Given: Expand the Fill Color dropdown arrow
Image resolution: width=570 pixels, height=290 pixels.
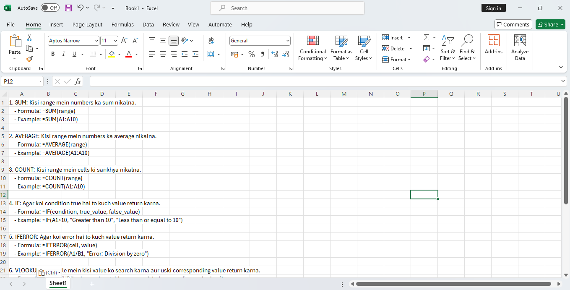Looking at the screenshot, I should click(119, 54).
